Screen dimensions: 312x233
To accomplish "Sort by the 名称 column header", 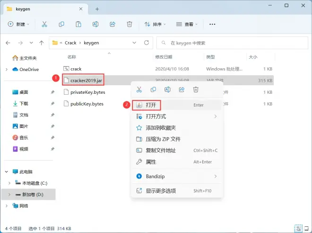I will [72, 57].
